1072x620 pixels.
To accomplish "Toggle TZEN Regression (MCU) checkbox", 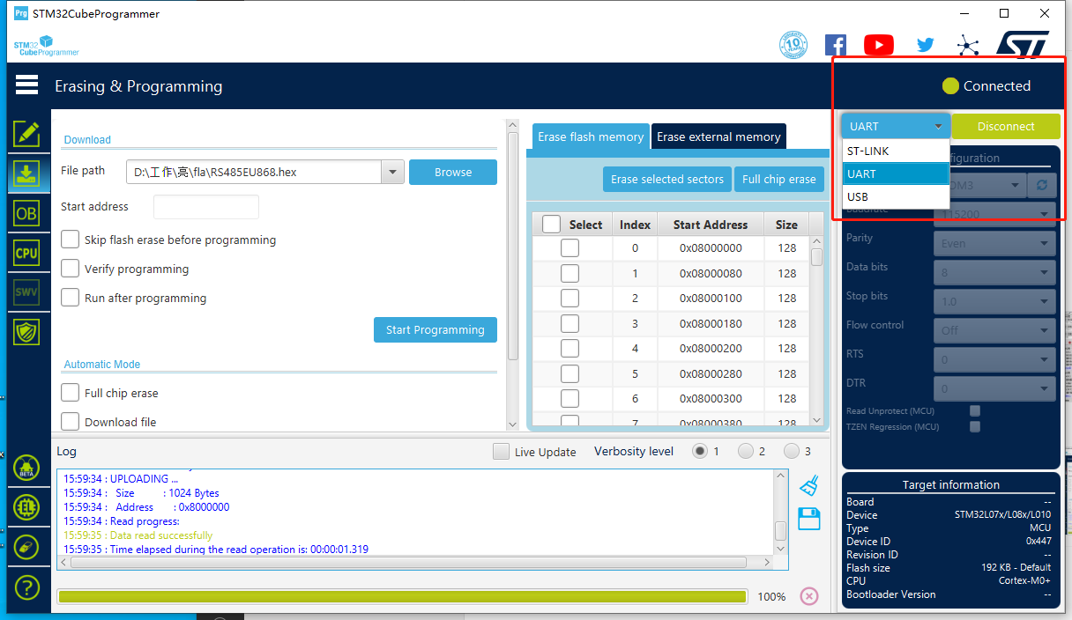I will click(x=974, y=426).
